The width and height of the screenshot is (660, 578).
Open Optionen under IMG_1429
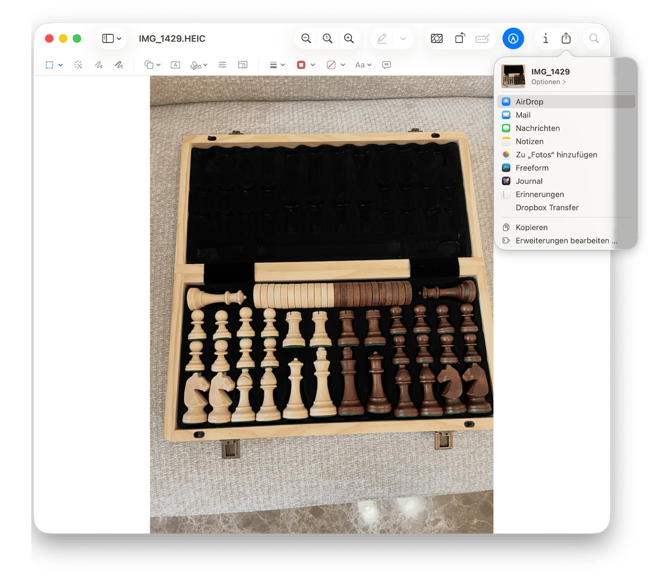pyautogui.click(x=548, y=82)
